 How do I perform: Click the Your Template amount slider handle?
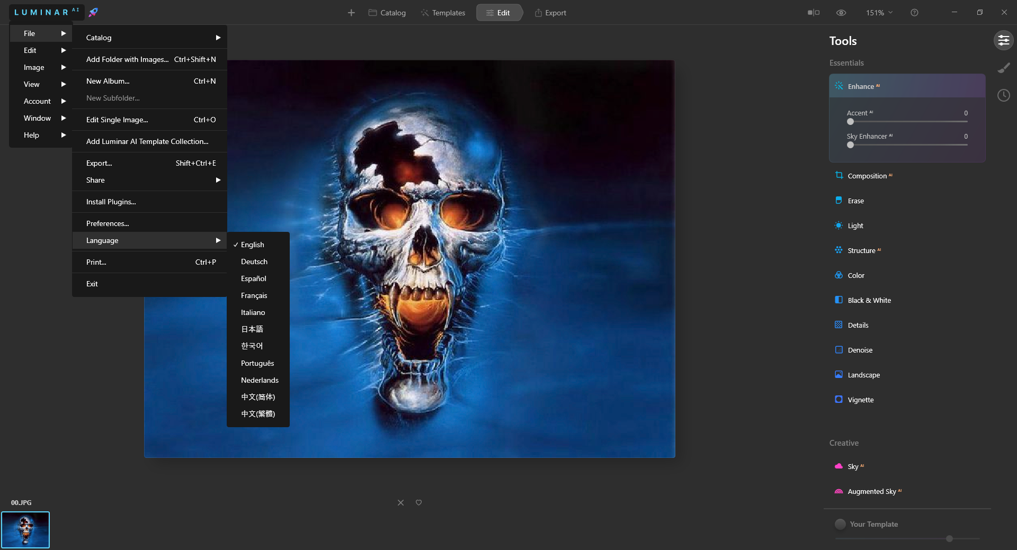949,538
